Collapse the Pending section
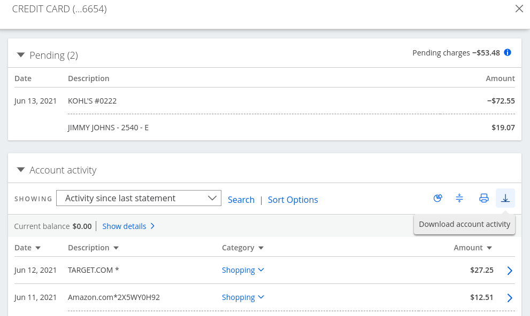 [x=21, y=55]
